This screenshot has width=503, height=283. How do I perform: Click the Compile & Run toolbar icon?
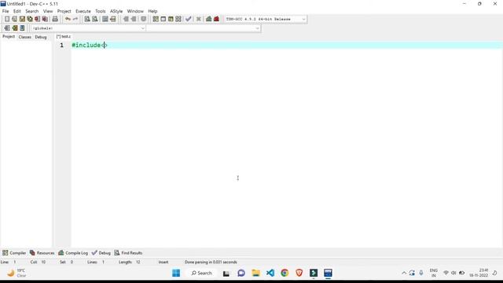(171, 19)
